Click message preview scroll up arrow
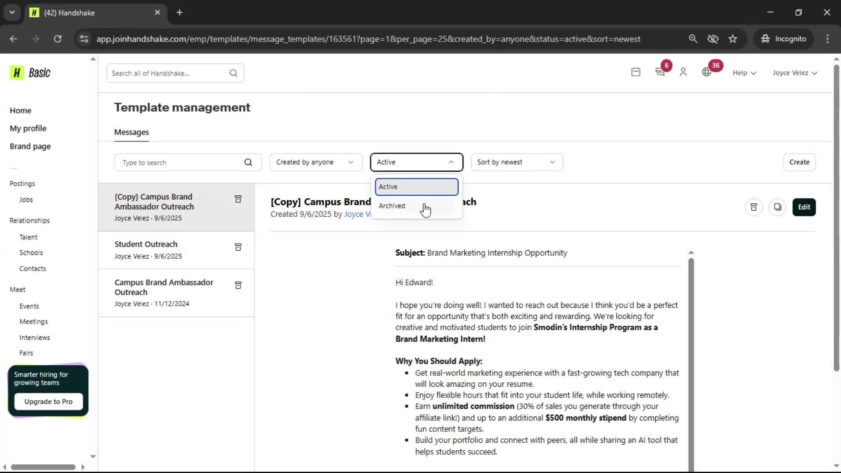This screenshot has height=473, width=841. pos(691,253)
